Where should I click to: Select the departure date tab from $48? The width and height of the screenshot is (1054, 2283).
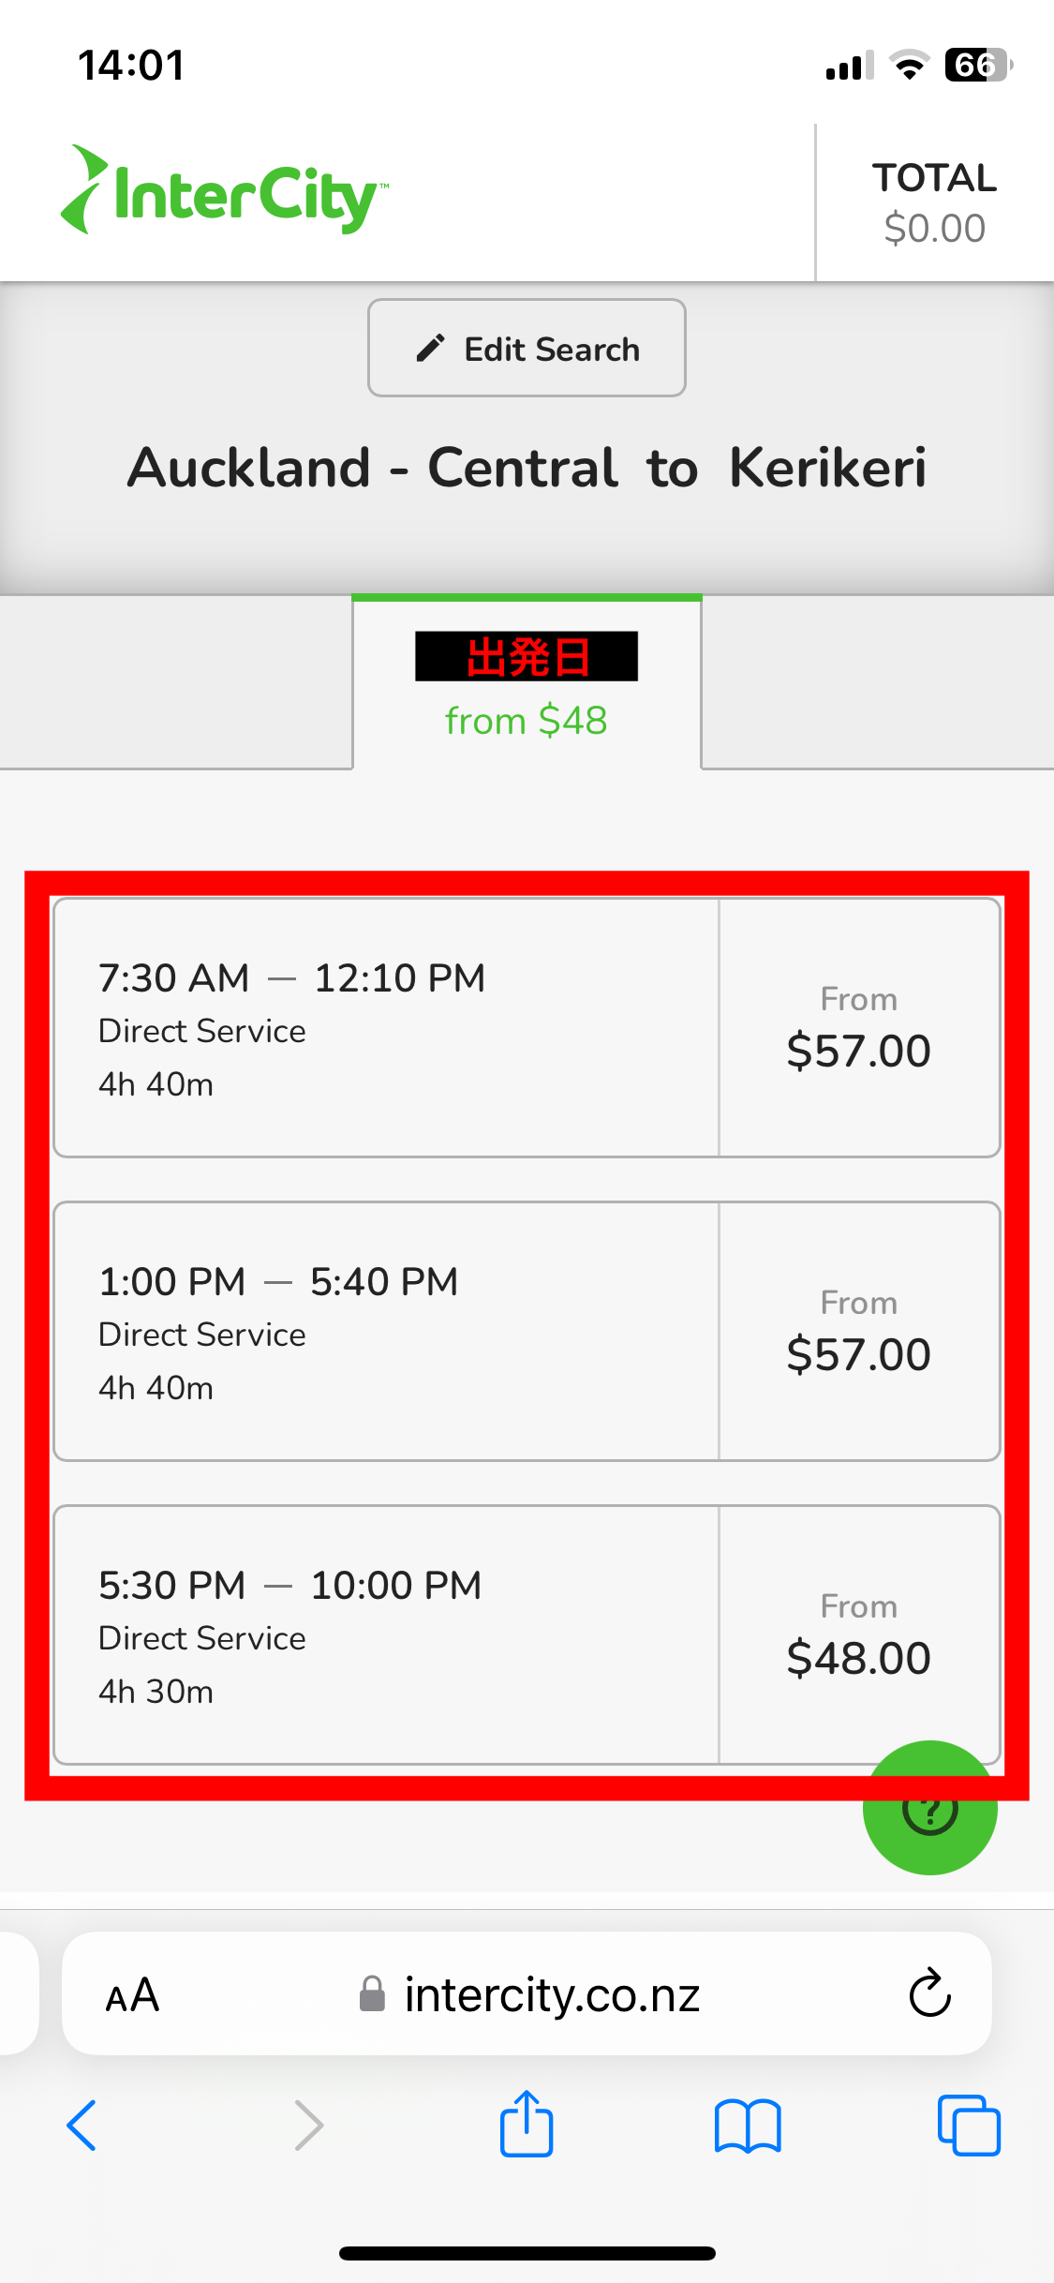tap(527, 684)
